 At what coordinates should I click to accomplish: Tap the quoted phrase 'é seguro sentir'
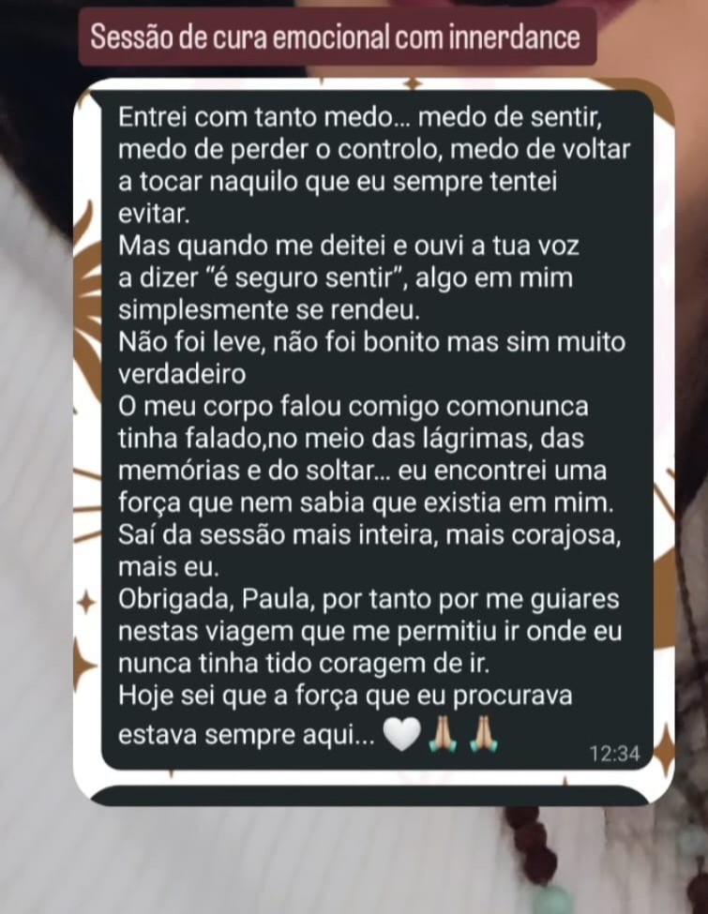309,277
